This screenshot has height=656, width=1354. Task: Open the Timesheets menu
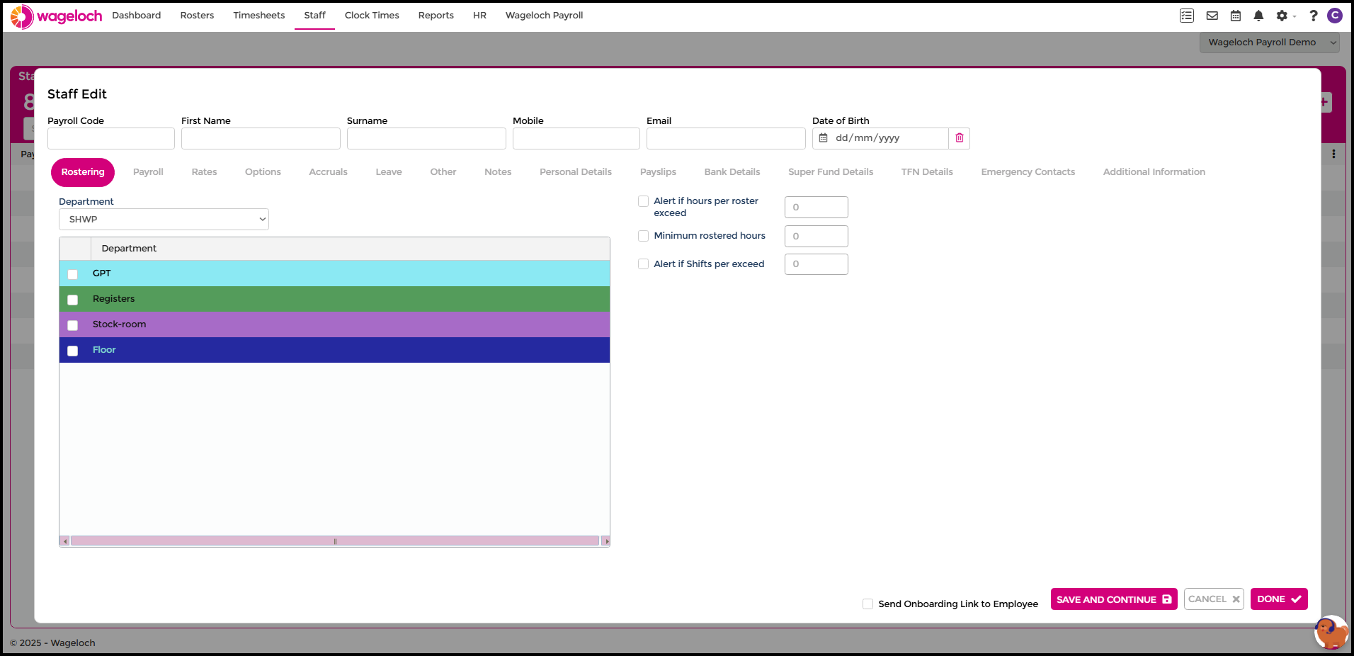[x=258, y=16]
